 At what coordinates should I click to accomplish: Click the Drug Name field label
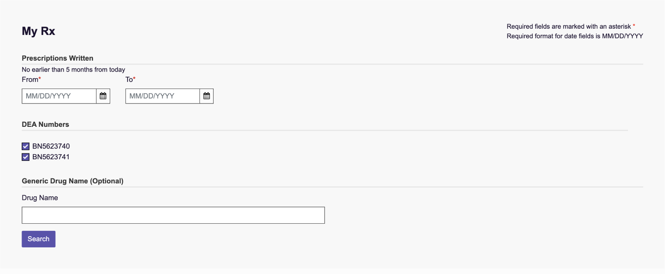click(40, 198)
